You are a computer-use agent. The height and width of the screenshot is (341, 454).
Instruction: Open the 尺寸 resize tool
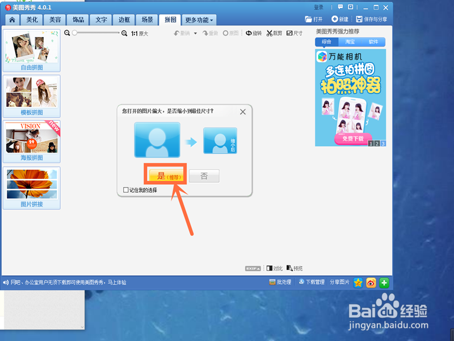[295, 34]
